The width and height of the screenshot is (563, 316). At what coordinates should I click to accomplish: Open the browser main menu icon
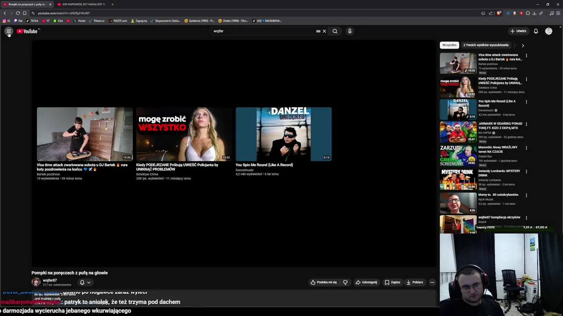(559, 13)
